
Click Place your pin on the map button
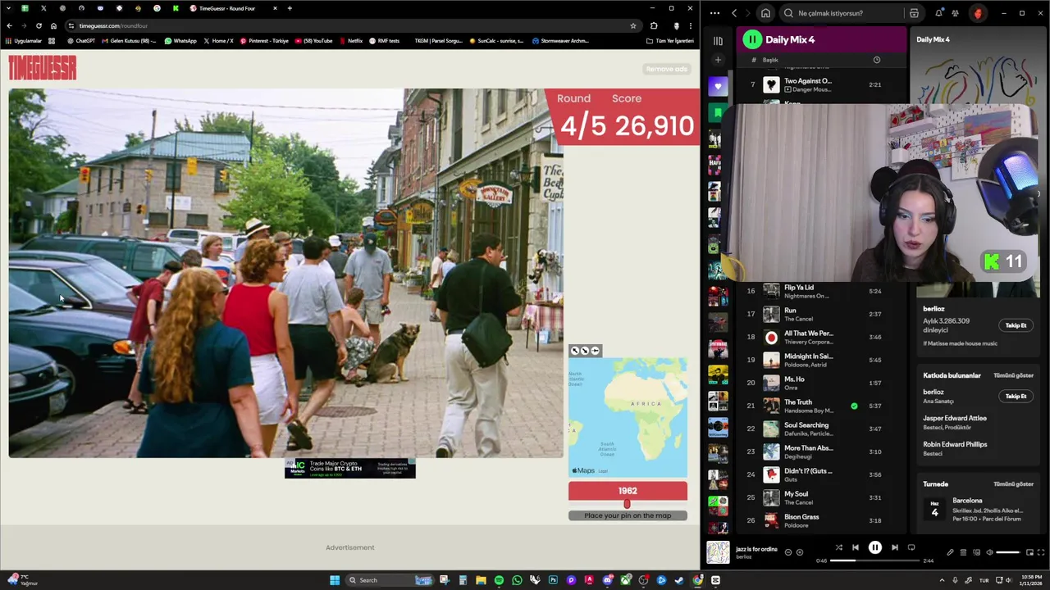pos(628,515)
